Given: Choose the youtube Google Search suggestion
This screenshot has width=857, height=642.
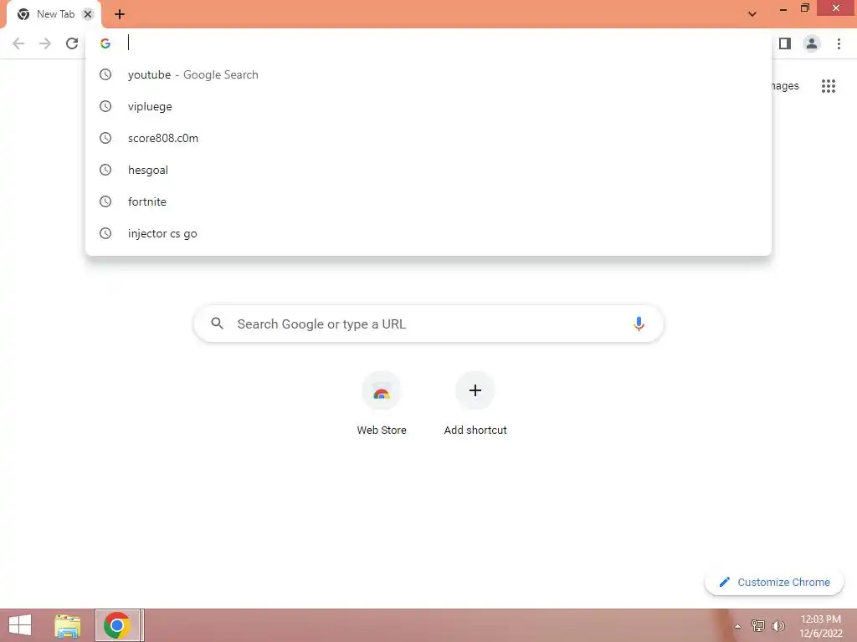Looking at the screenshot, I should pos(428,74).
